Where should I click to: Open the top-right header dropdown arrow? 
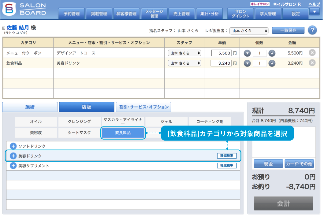314,12
